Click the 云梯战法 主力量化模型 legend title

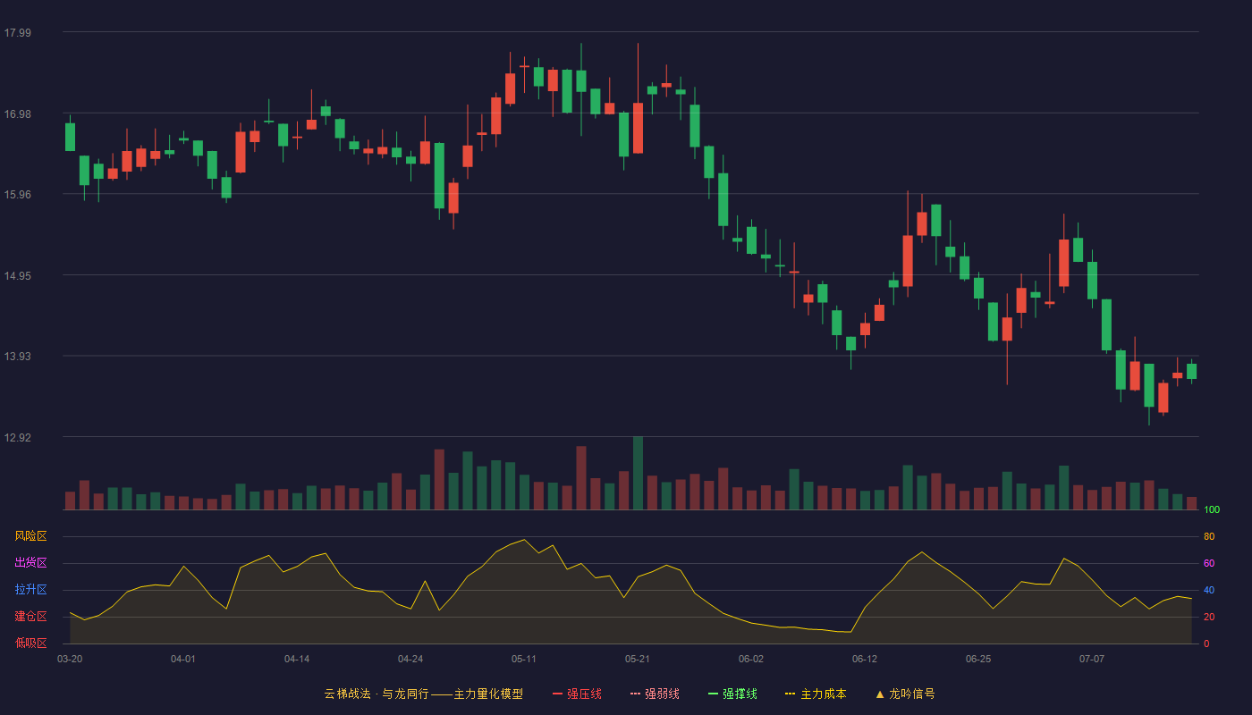[423, 694]
